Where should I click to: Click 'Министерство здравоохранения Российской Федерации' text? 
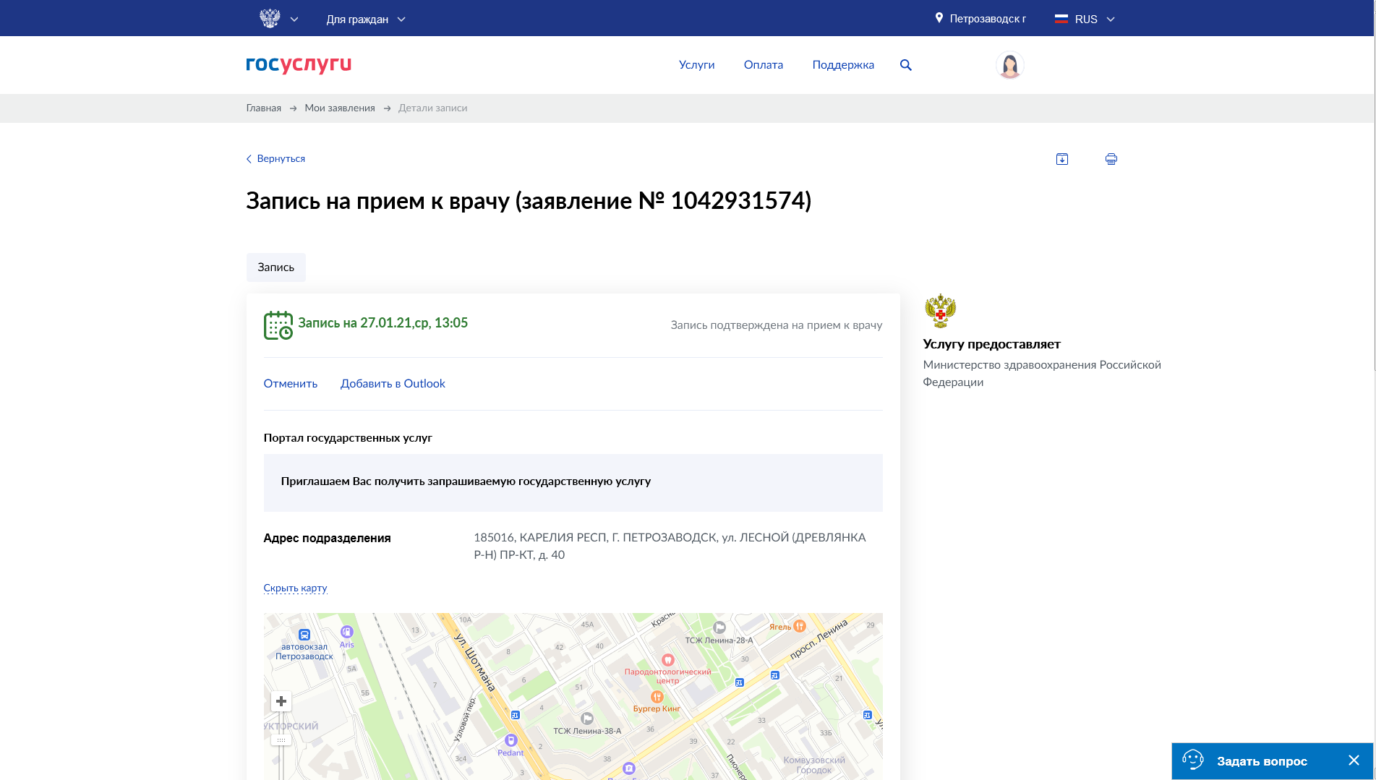[x=1042, y=374]
